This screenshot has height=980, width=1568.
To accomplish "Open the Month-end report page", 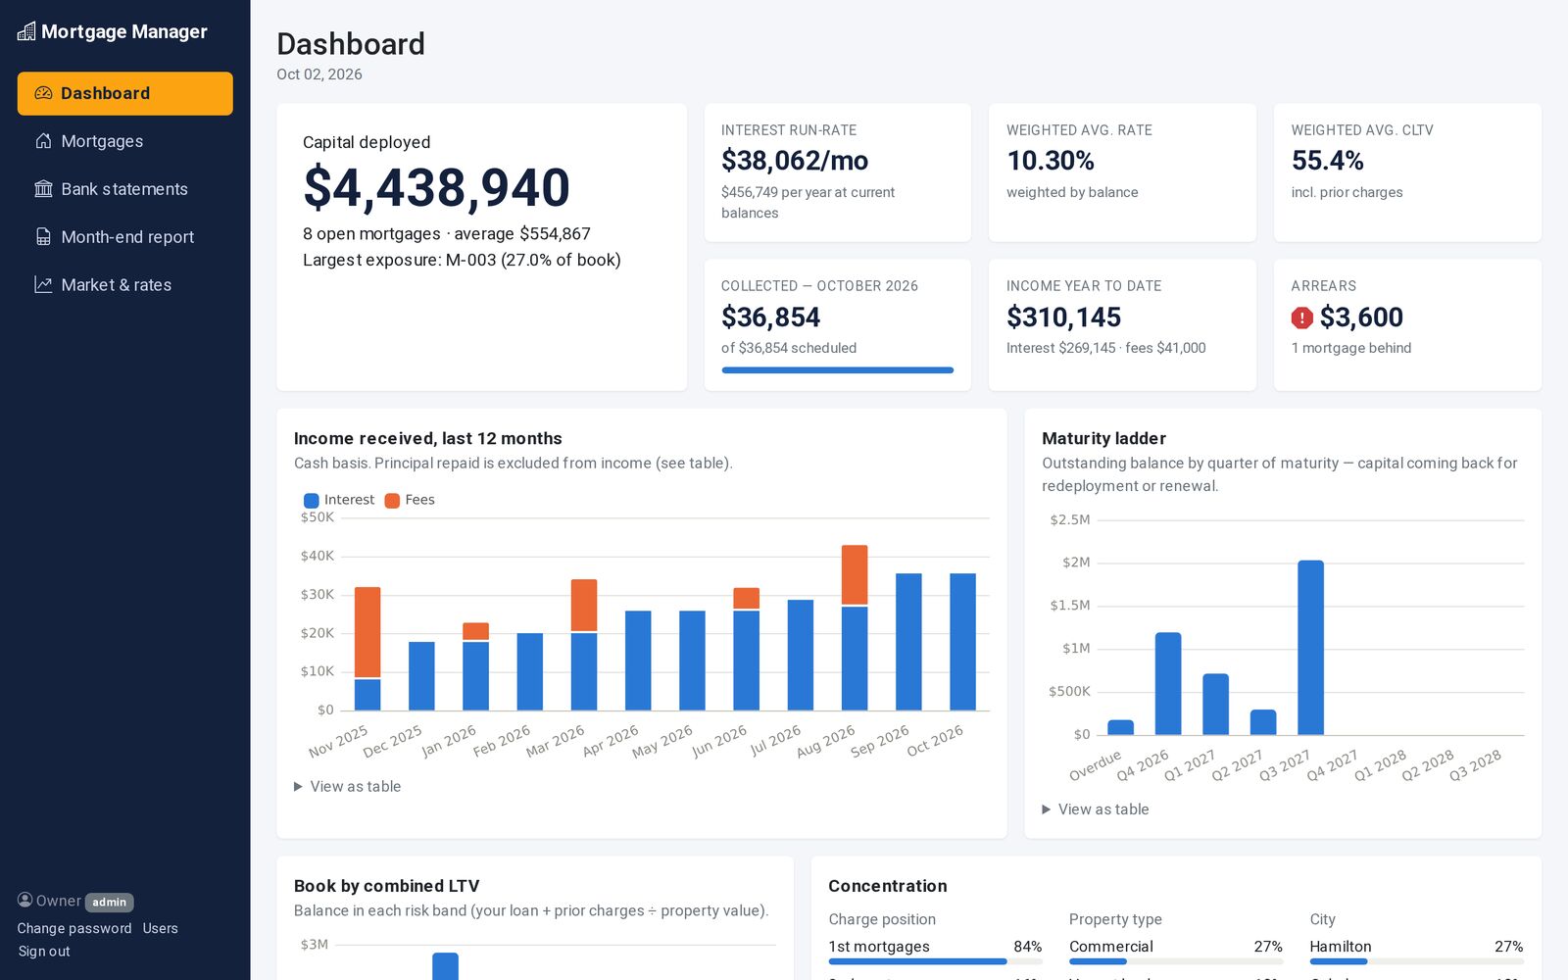I will [x=125, y=237].
